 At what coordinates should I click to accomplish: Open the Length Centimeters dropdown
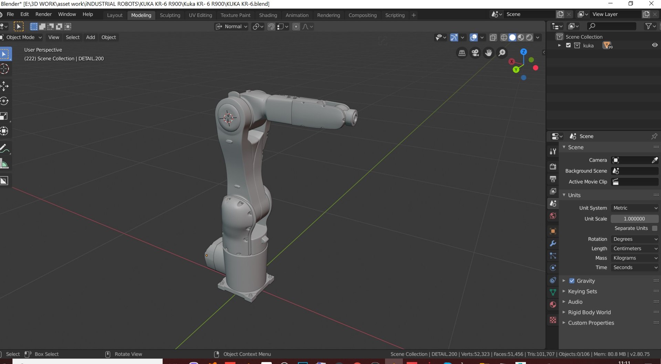click(634, 249)
